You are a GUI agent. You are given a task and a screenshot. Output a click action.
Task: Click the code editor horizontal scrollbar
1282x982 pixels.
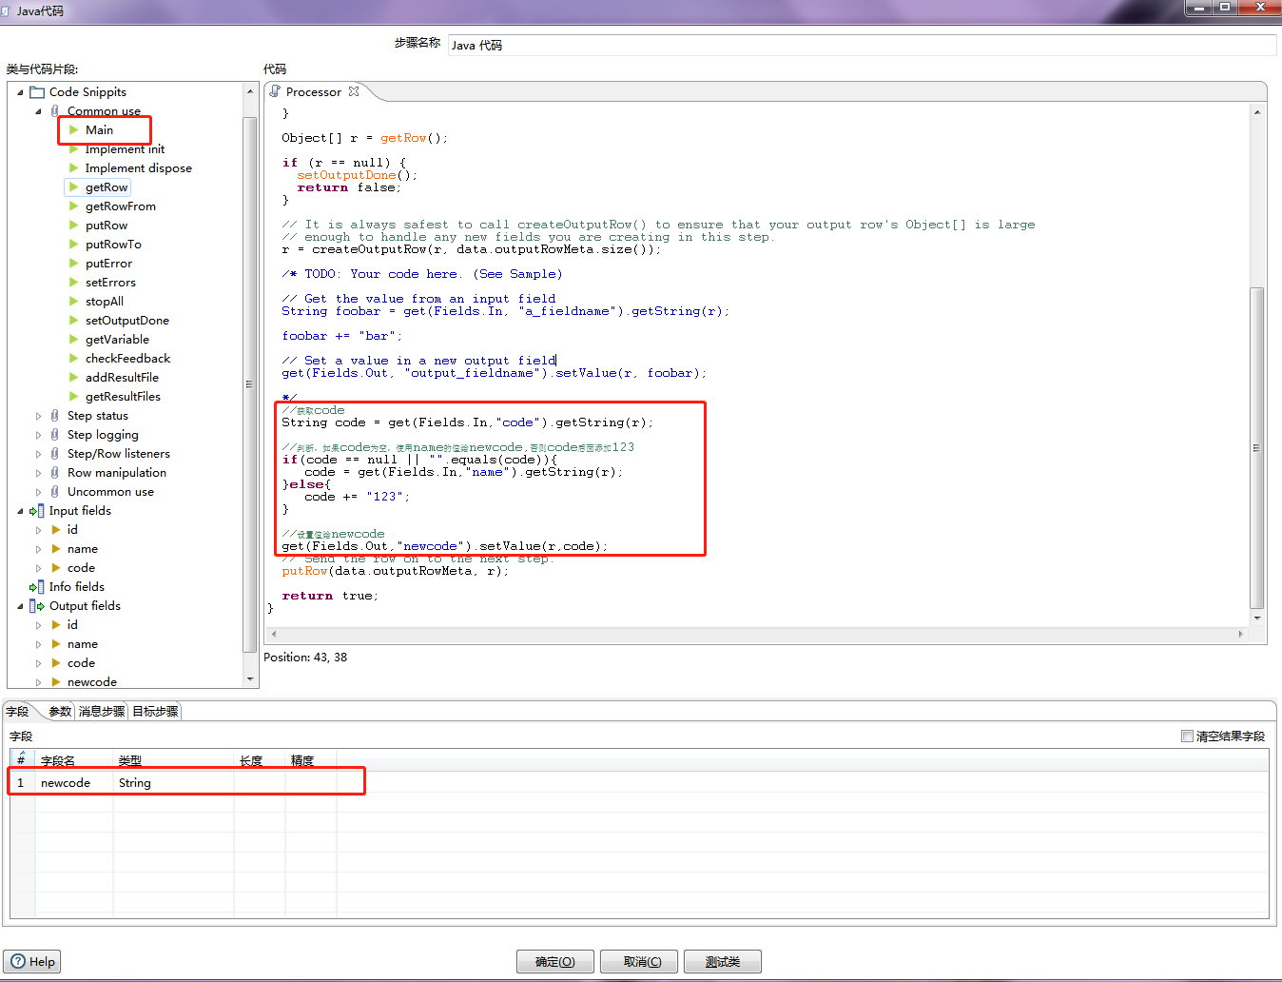click(757, 634)
